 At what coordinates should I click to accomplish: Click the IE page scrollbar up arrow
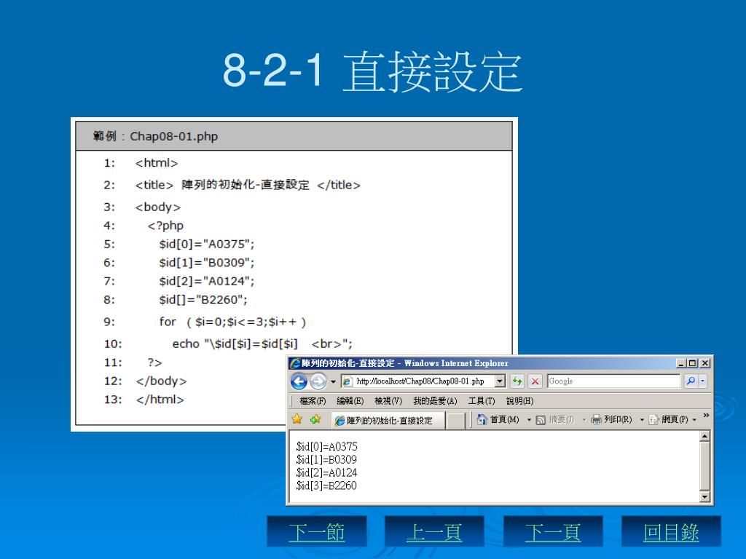point(705,436)
